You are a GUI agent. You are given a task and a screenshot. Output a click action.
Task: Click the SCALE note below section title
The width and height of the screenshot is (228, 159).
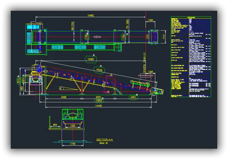click(104, 143)
